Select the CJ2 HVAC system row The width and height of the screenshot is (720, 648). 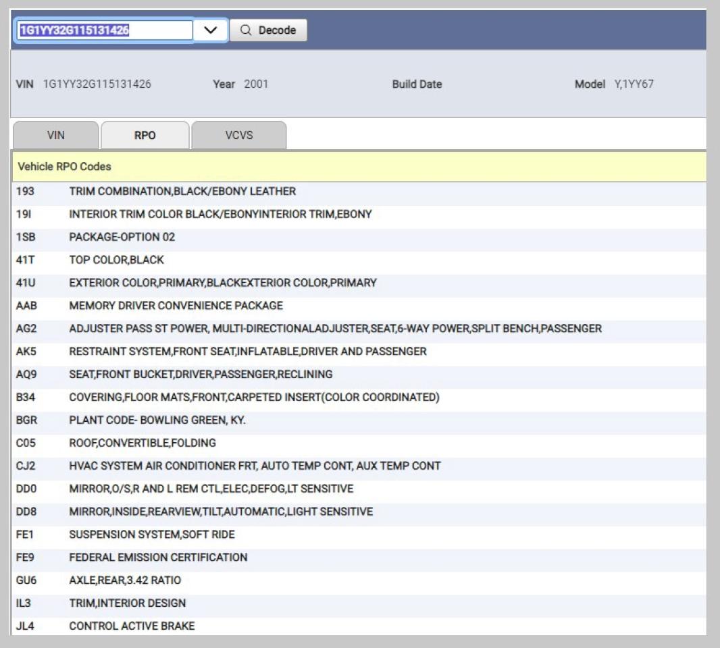255,466
